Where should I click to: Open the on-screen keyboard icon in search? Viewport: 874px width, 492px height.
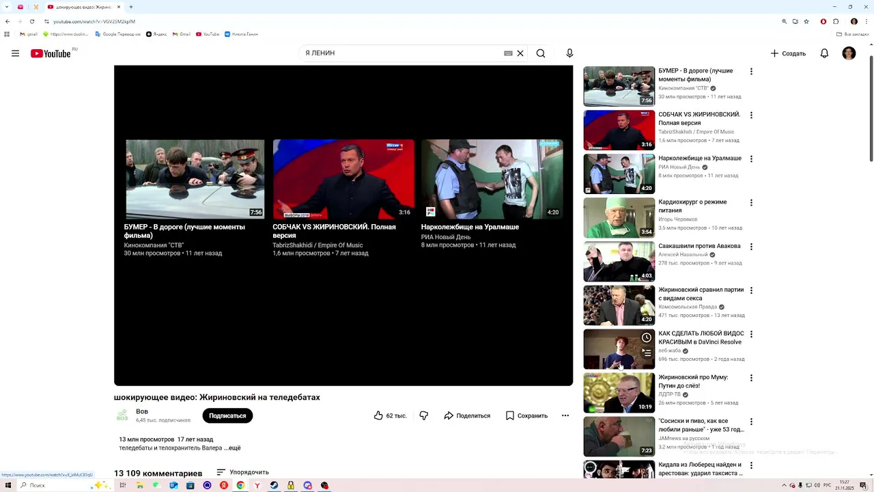click(x=508, y=53)
